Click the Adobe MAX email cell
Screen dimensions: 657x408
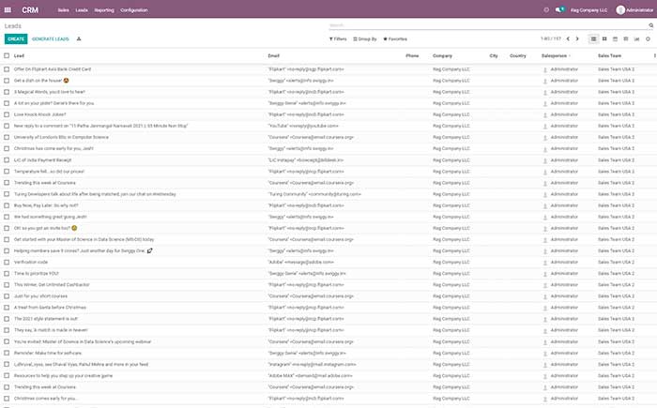pyautogui.click(x=310, y=376)
